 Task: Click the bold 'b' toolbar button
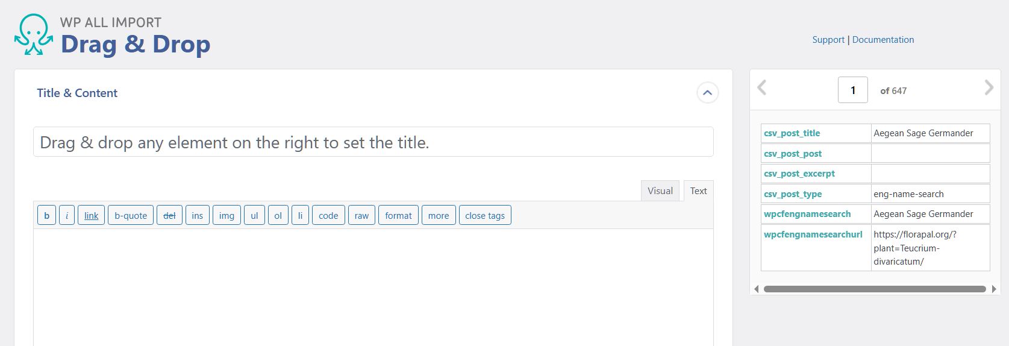(47, 215)
